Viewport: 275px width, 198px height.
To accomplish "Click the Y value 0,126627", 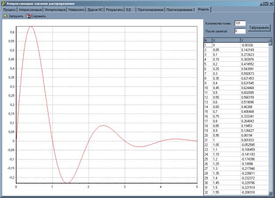I will 254,131.
